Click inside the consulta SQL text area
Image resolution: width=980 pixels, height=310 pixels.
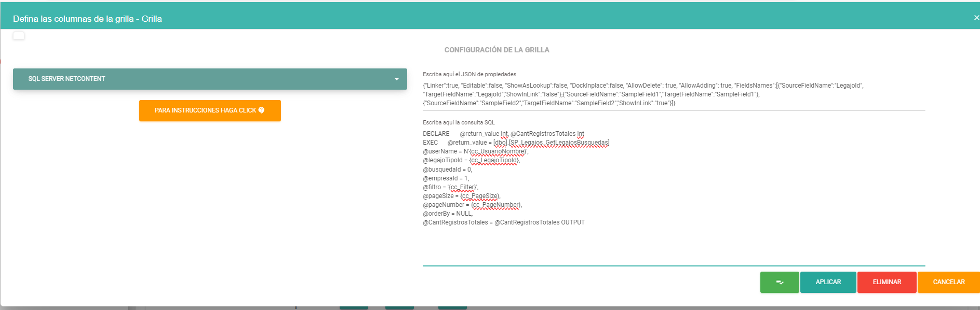pos(674,197)
